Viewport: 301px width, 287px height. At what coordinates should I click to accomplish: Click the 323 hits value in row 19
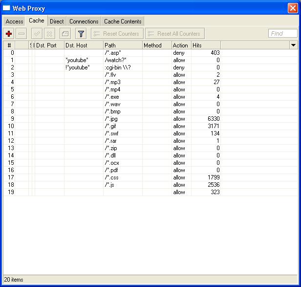215,192
